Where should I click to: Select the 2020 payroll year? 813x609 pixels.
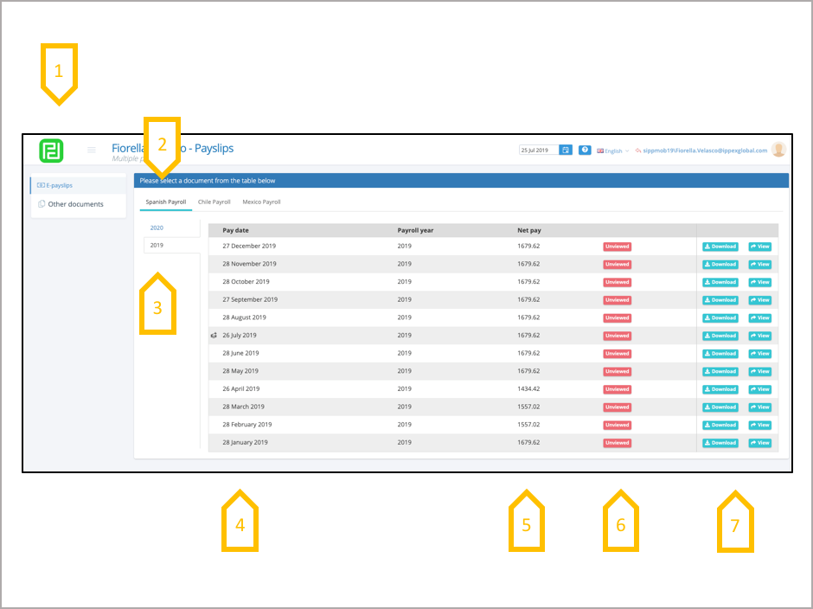point(157,228)
